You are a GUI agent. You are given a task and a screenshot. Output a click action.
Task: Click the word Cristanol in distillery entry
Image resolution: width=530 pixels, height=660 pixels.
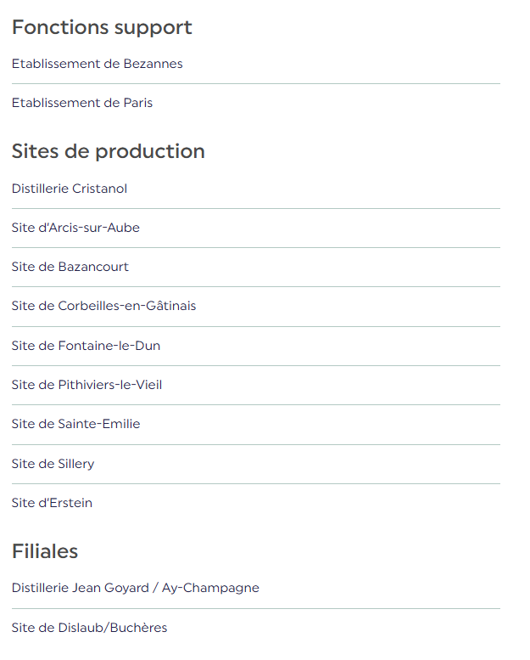99,189
